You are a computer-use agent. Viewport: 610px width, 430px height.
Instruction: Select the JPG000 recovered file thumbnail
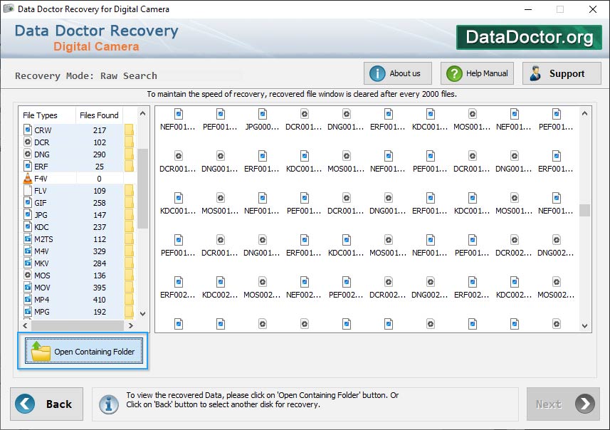(x=263, y=120)
